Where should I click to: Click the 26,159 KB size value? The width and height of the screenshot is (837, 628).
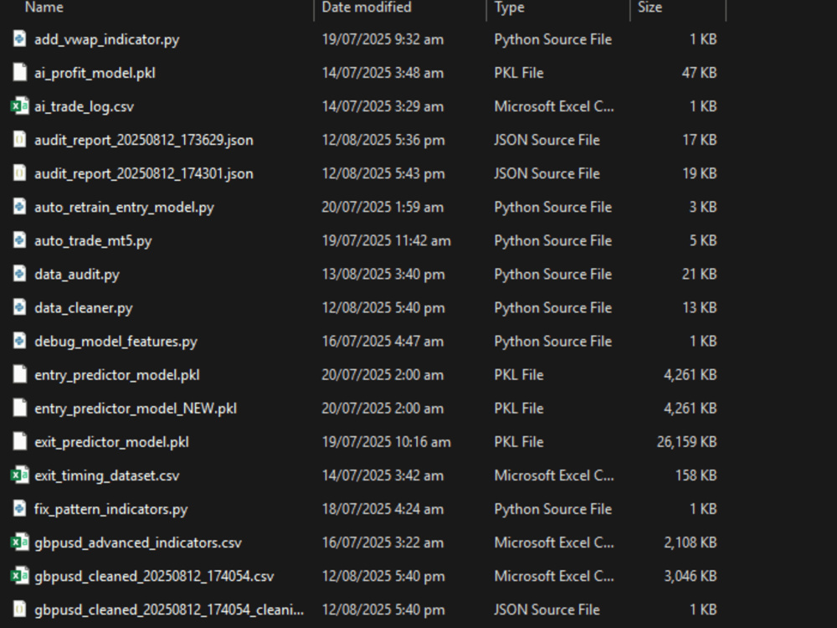pos(686,442)
